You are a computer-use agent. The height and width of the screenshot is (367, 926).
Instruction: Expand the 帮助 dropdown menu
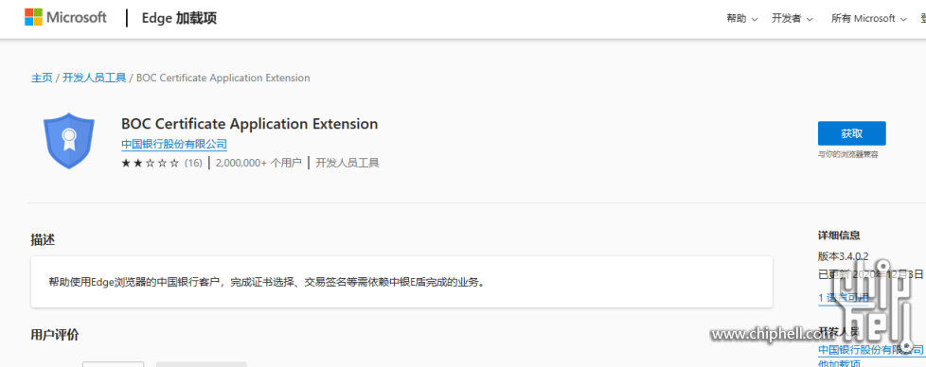[x=742, y=18]
